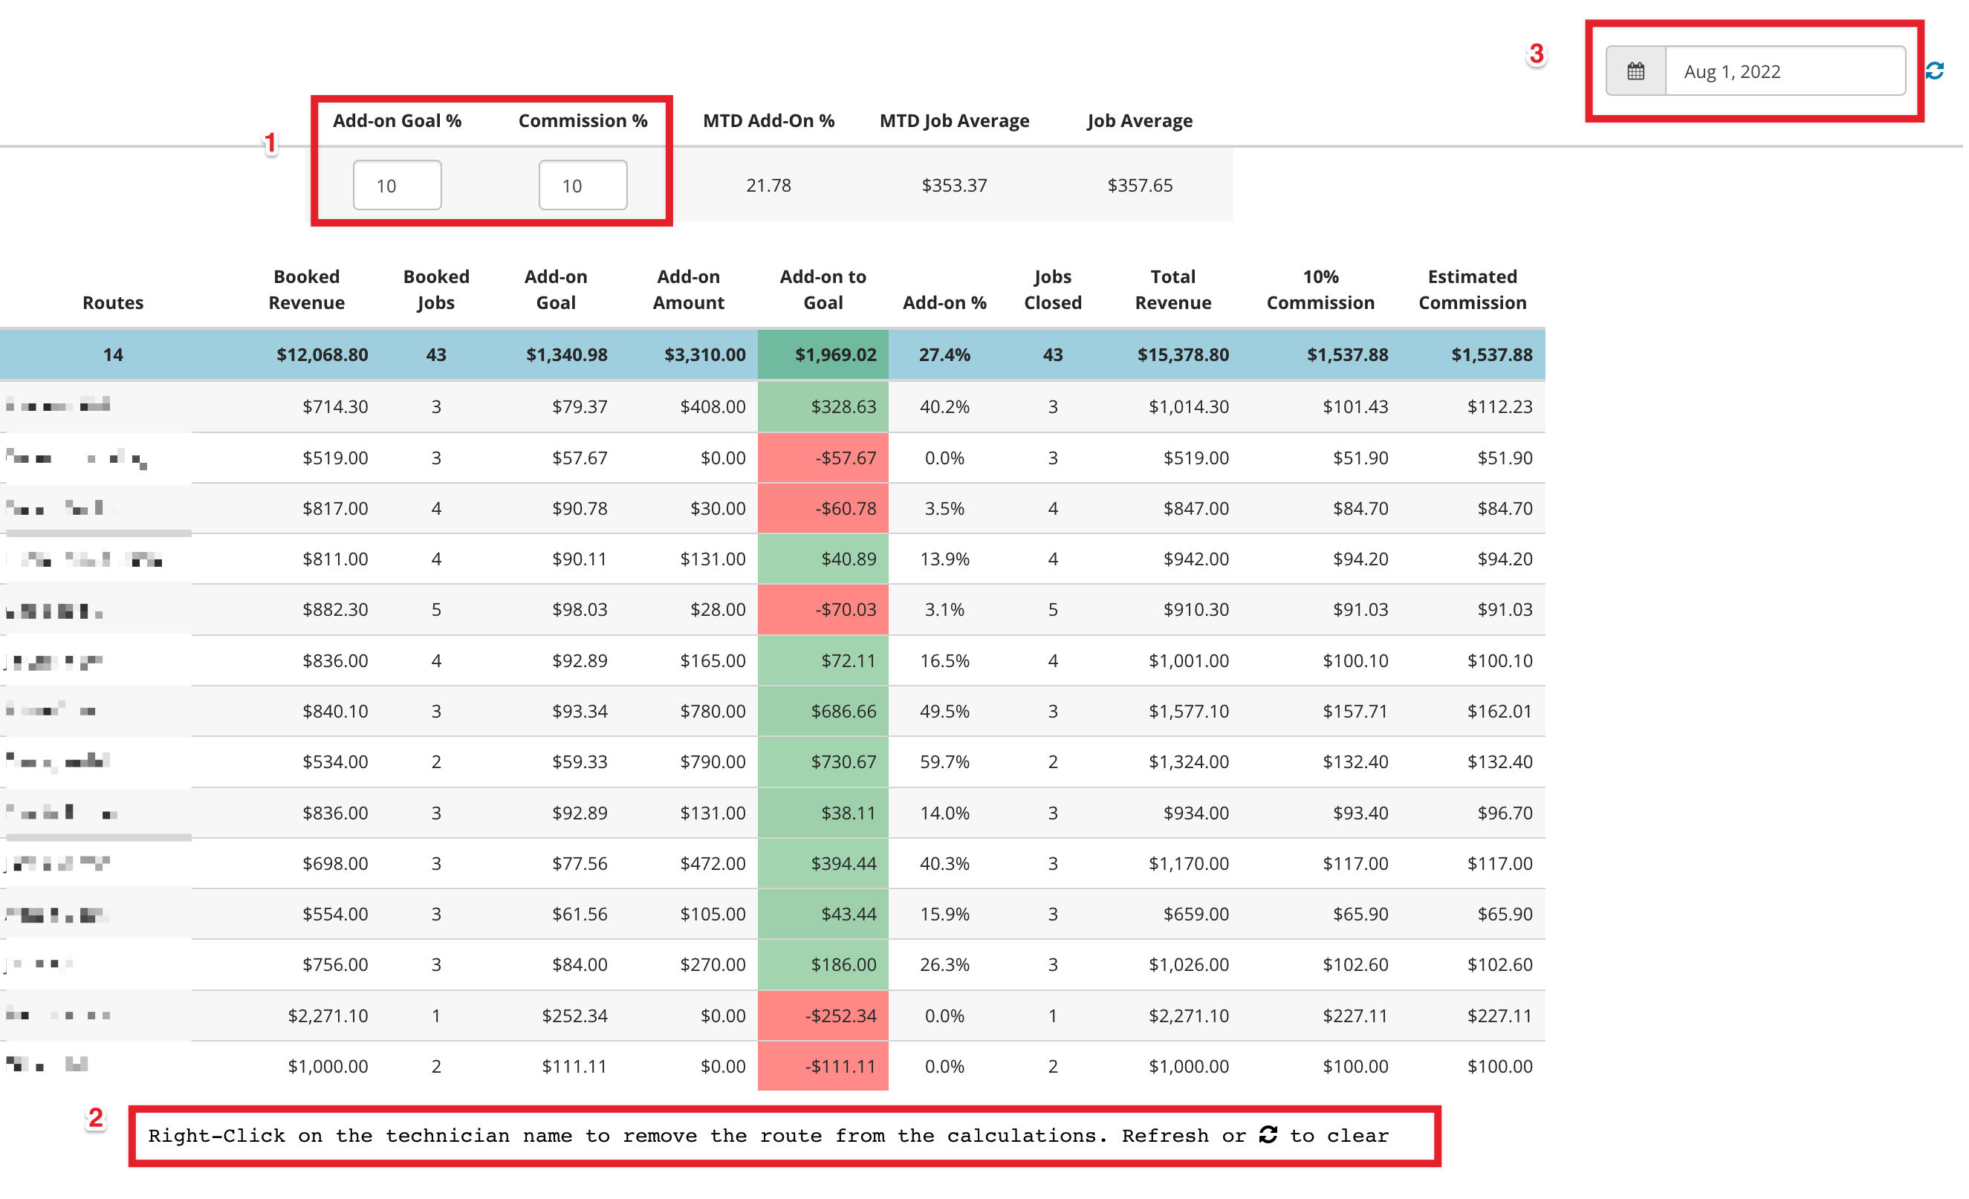Click refresh symbol in the instruction note
Screen dimensions: 1969x1199
coord(1268,1134)
